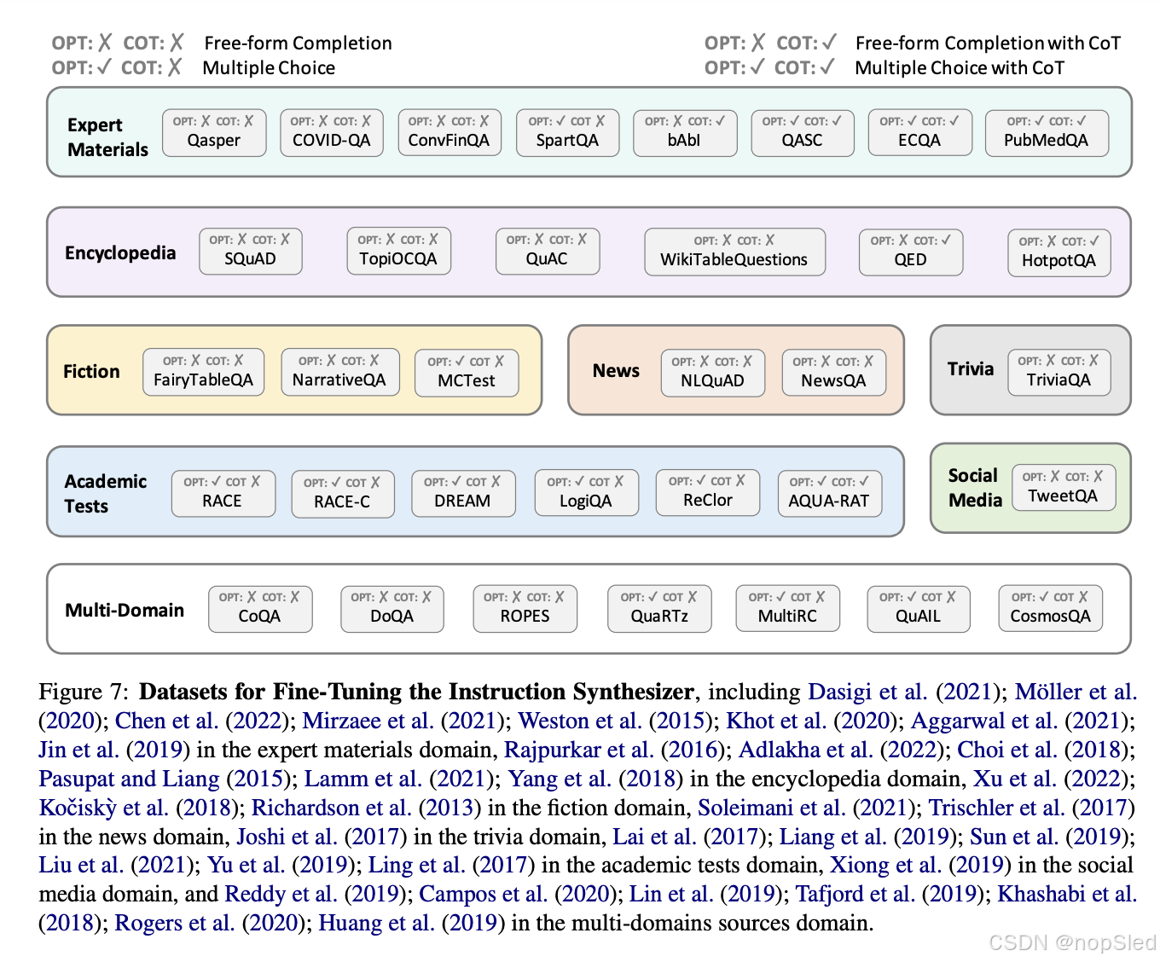
Task: Select the AQUA-RAT dataset chip
Action: pos(828,492)
